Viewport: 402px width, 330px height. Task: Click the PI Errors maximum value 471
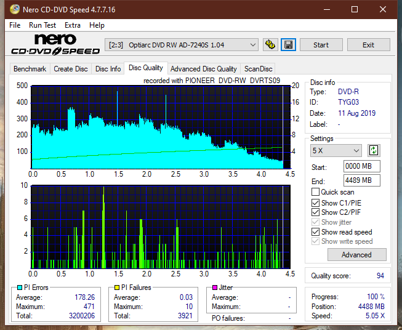pyautogui.click(x=89, y=307)
